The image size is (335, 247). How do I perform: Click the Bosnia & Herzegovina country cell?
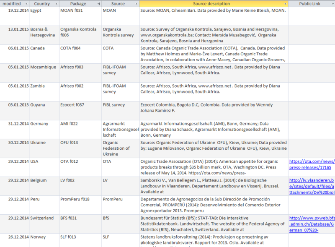[44, 35]
